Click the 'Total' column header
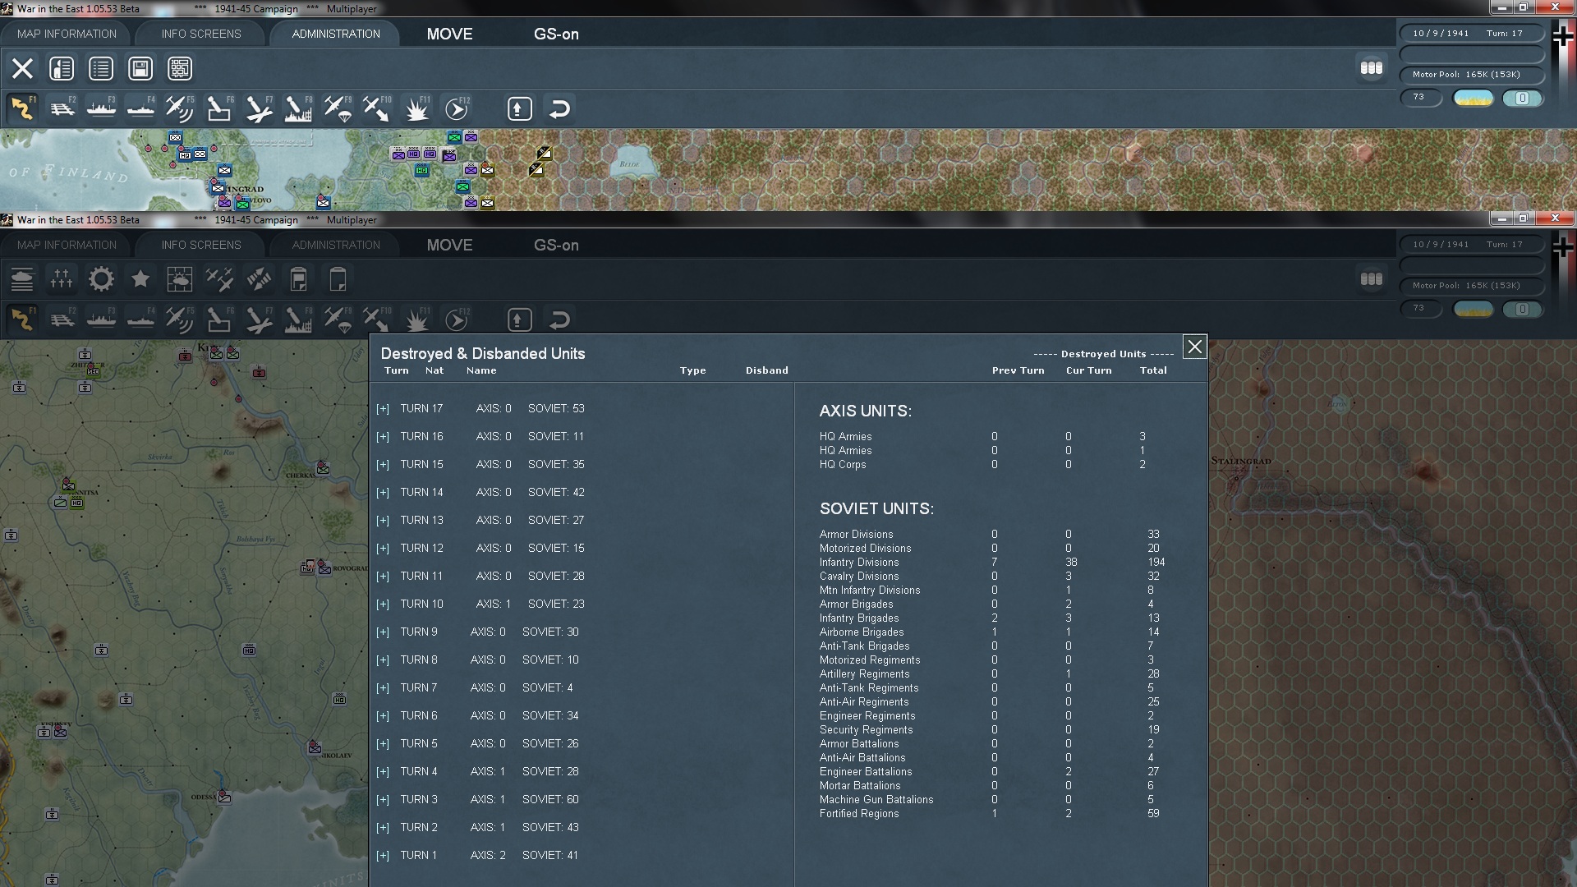This screenshot has height=887, width=1577. point(1153,370)
